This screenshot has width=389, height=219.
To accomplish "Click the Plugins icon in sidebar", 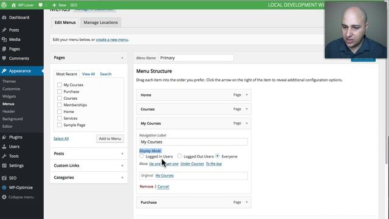I will coord(4,137).
